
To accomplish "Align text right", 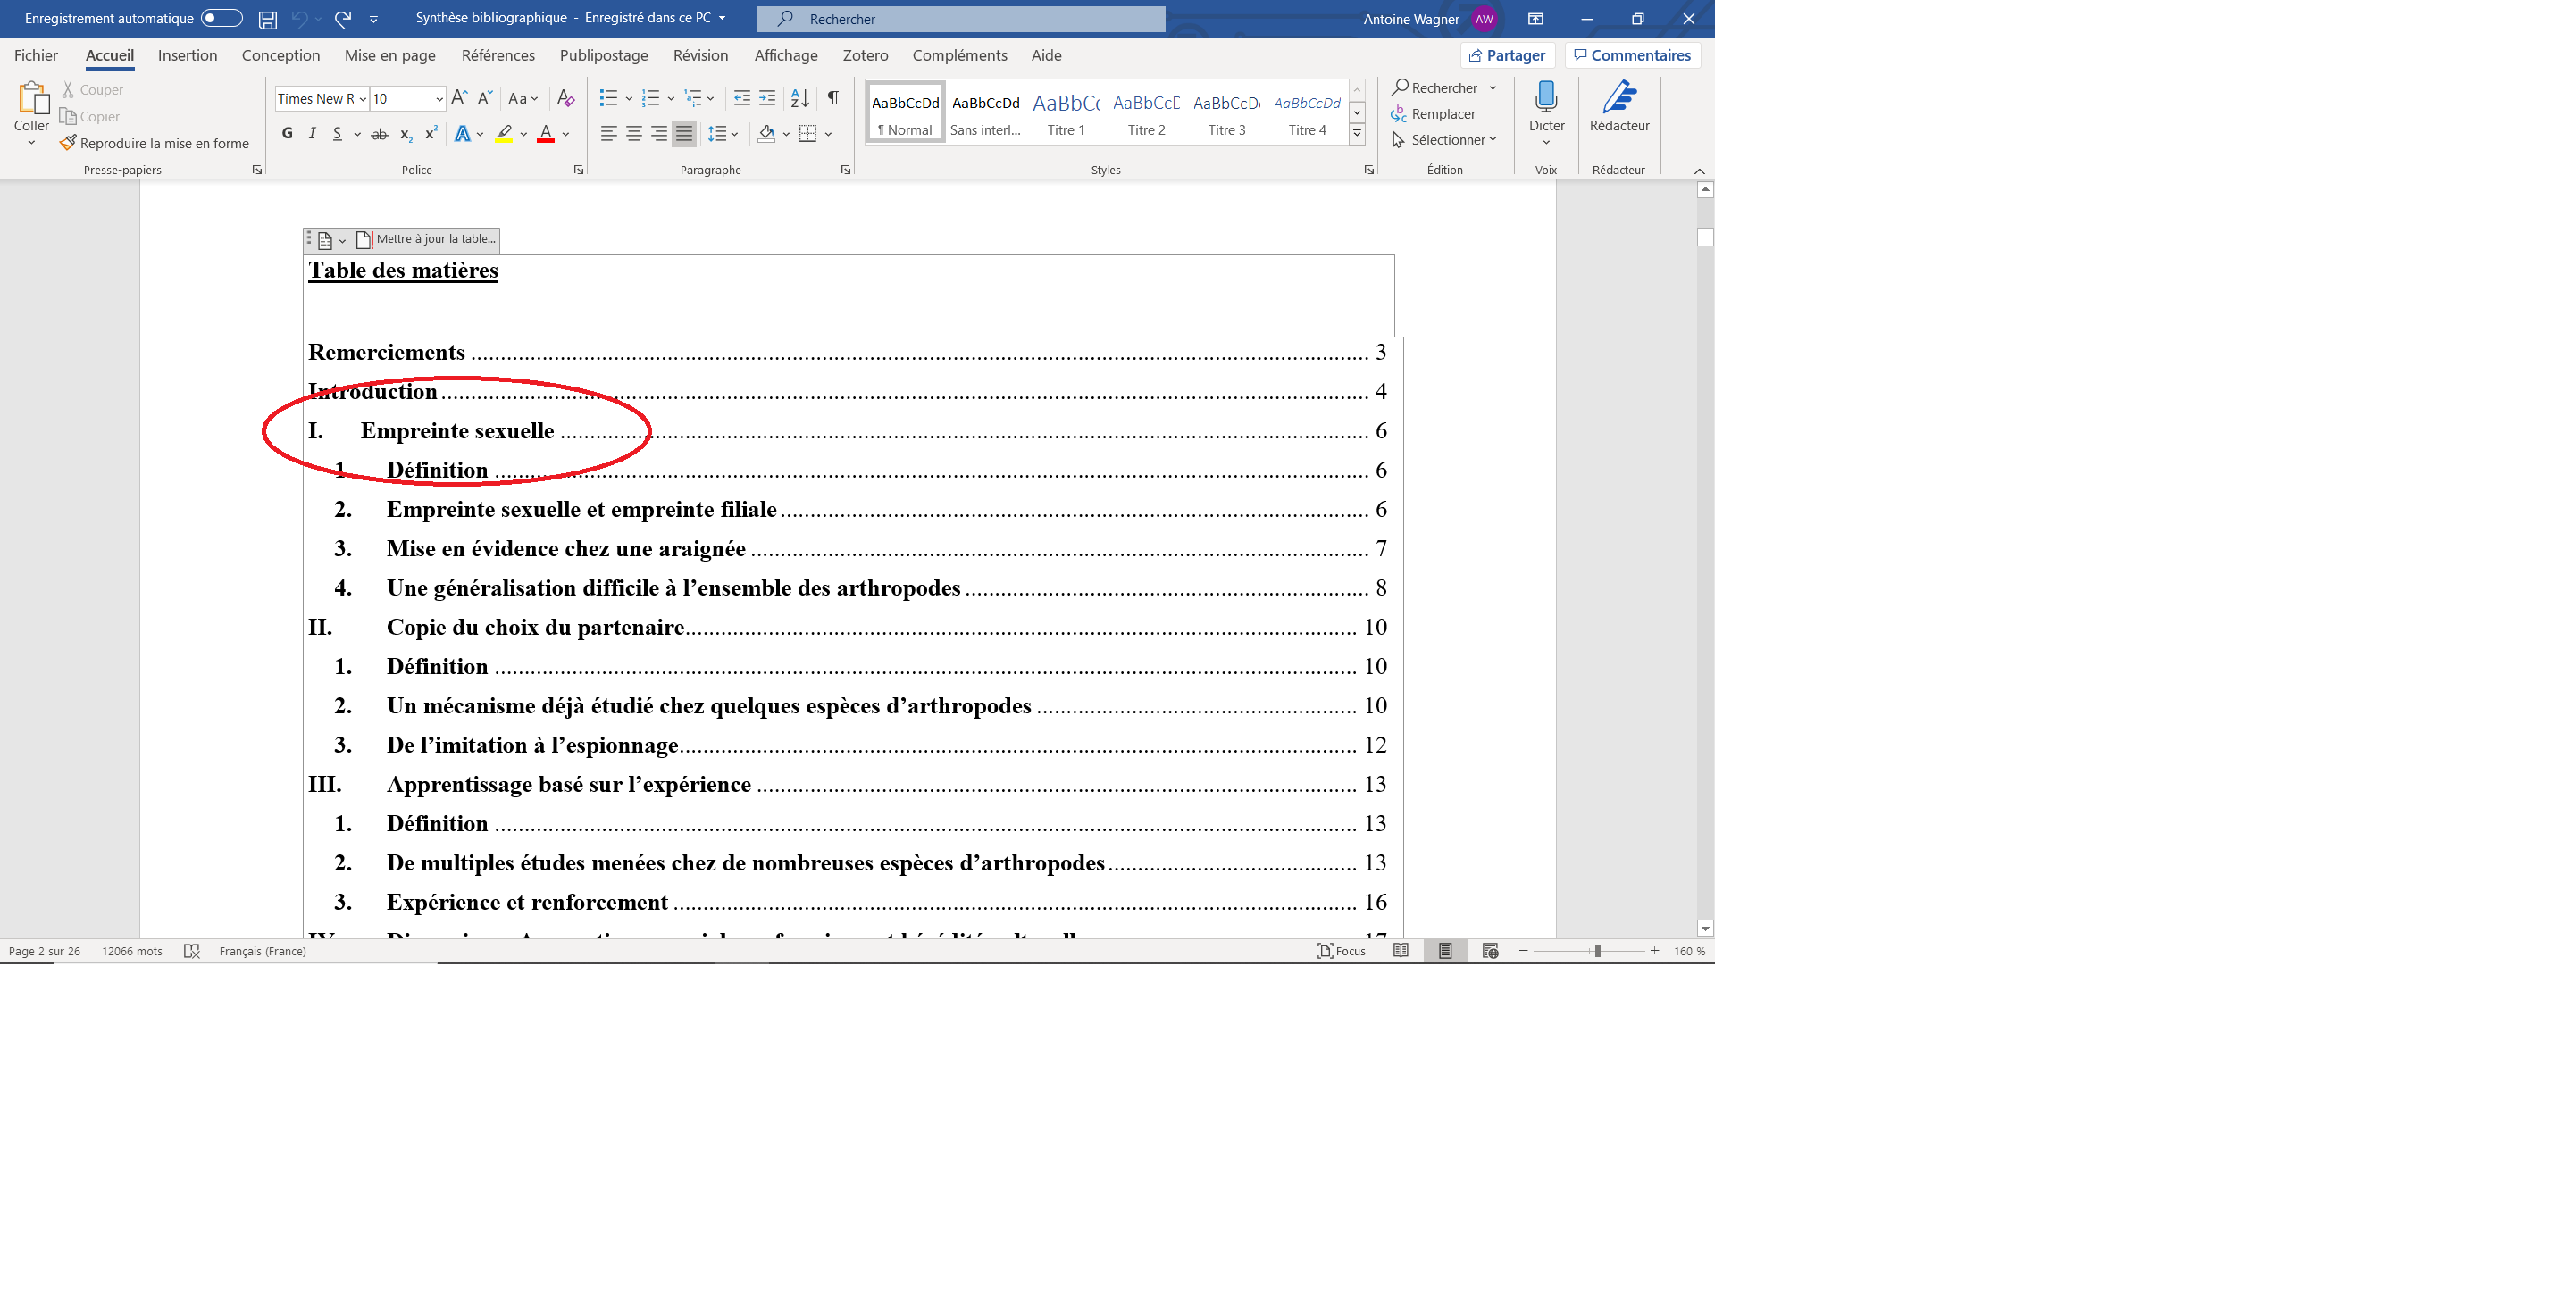I will (x=659, y=134).
